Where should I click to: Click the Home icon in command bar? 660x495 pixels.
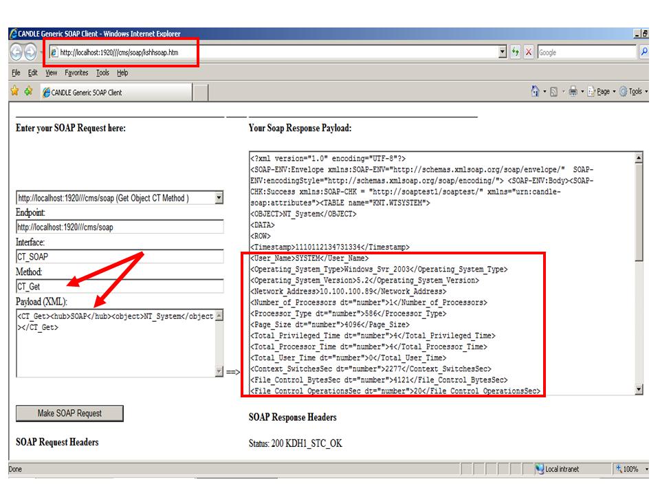(x=535, y=91)
